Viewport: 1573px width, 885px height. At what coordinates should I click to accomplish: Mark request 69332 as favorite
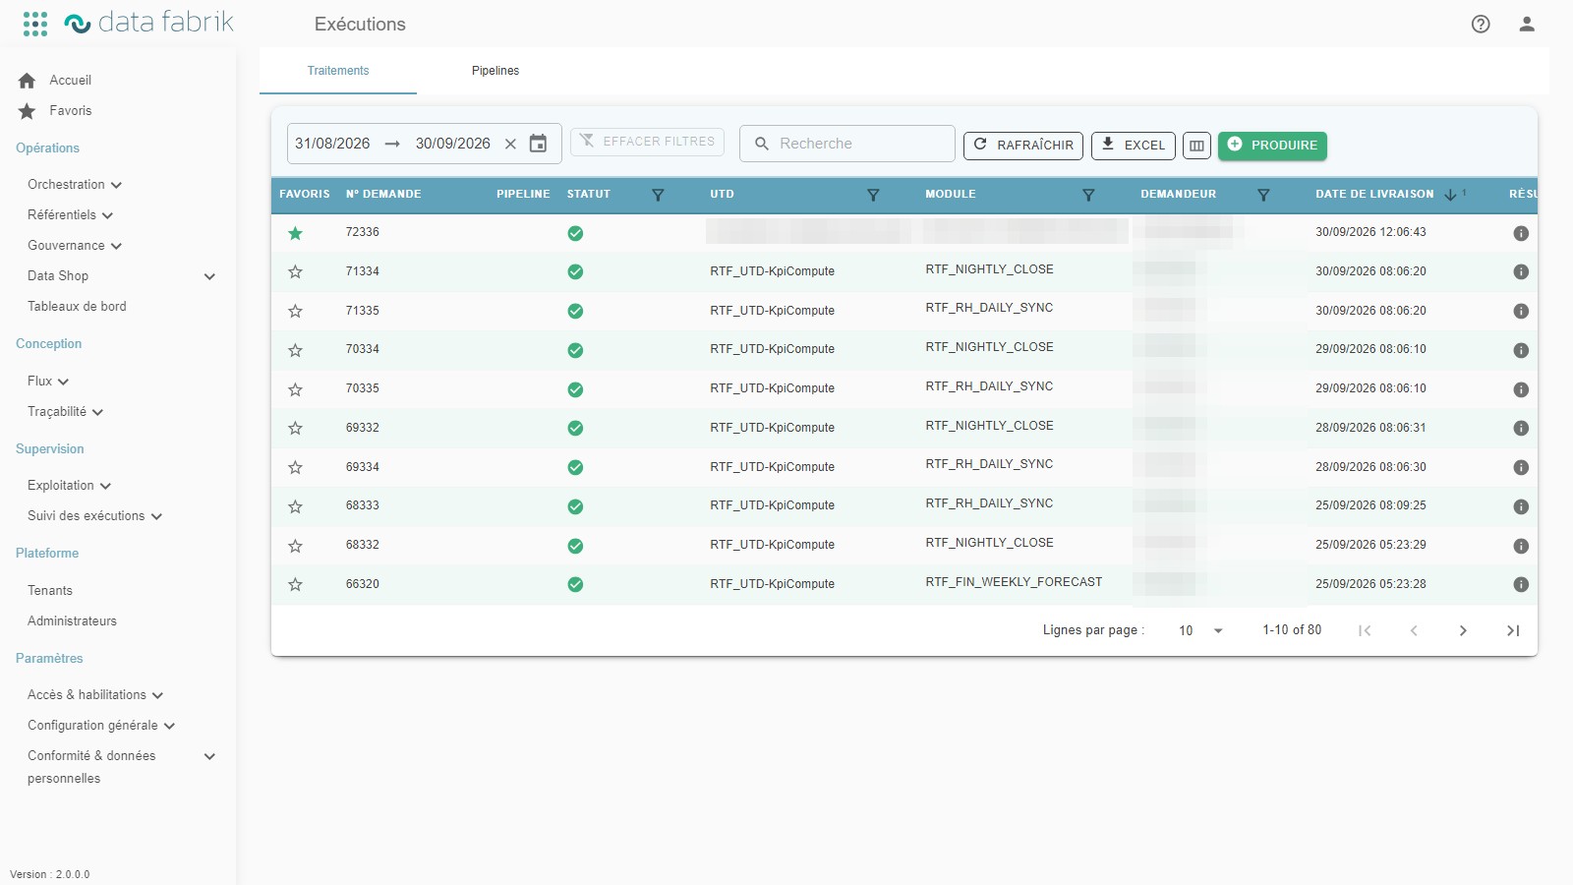pos(295,428)
